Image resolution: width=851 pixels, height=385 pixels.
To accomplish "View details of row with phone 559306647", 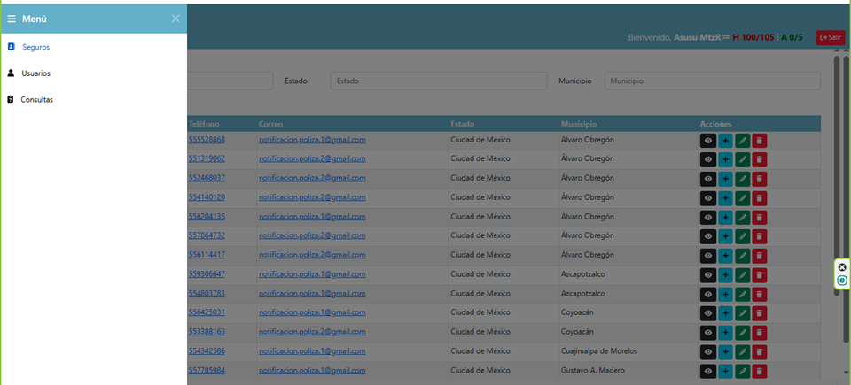I will (707, 274).
